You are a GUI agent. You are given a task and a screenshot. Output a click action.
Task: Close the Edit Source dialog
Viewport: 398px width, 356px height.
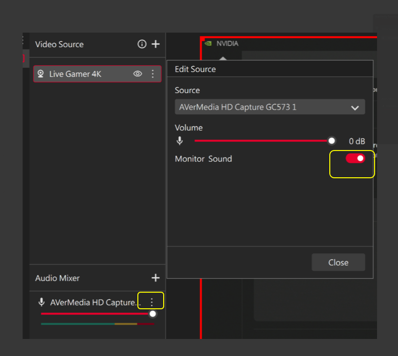pyautogui.click(x=338, y=262)
